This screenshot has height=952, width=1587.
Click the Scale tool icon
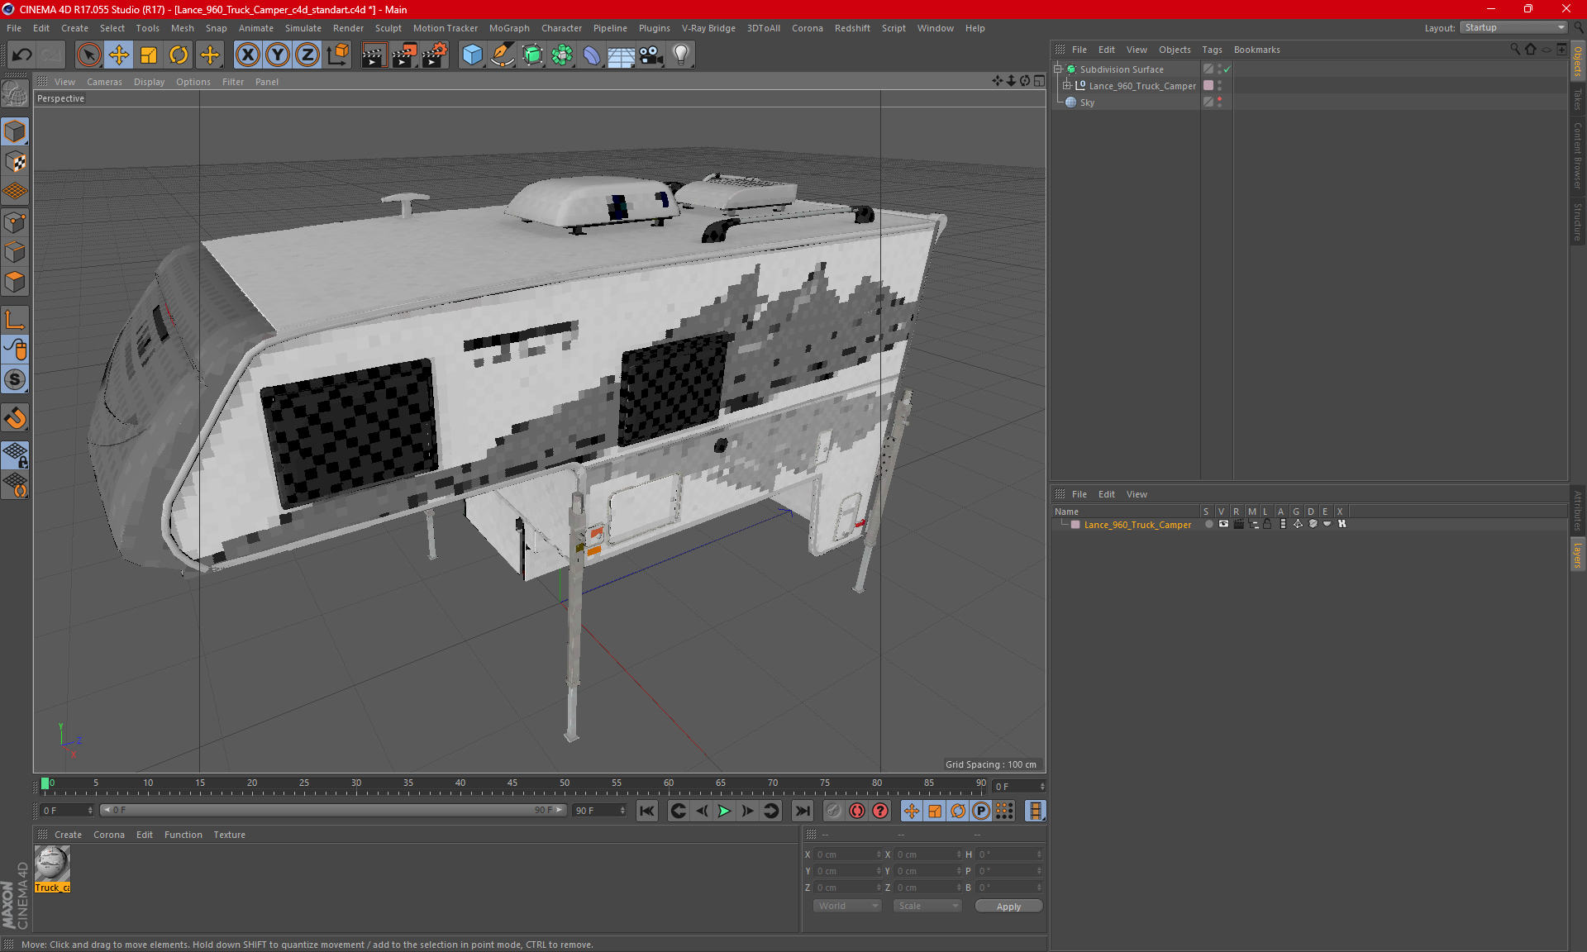pos(149,55)
